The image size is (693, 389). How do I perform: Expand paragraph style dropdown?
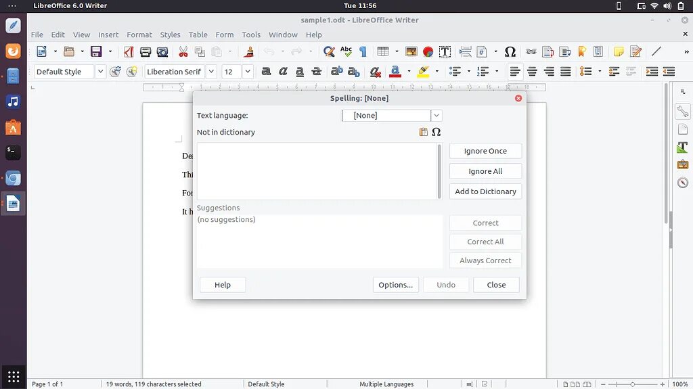coord(100,72)
